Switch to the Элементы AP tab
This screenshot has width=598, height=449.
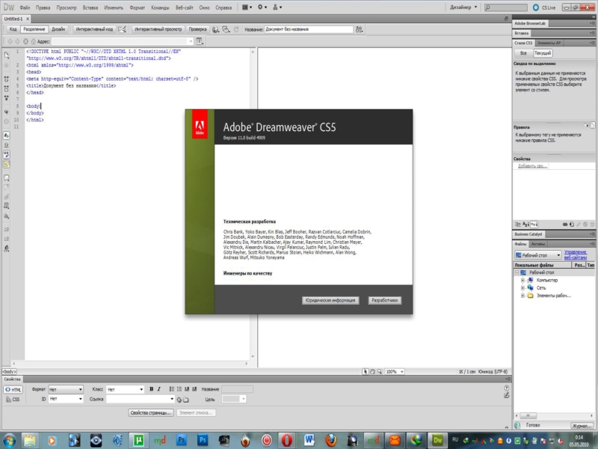(x=549, y=43)
